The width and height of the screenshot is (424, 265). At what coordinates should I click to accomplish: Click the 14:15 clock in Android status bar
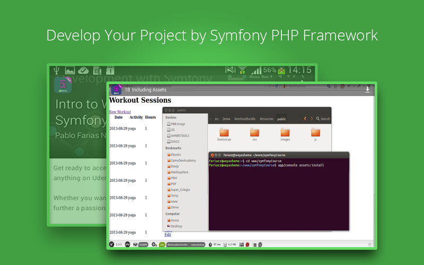coord(299,70)
